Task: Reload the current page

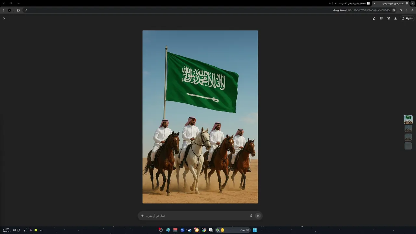Action: pos(401,10)
